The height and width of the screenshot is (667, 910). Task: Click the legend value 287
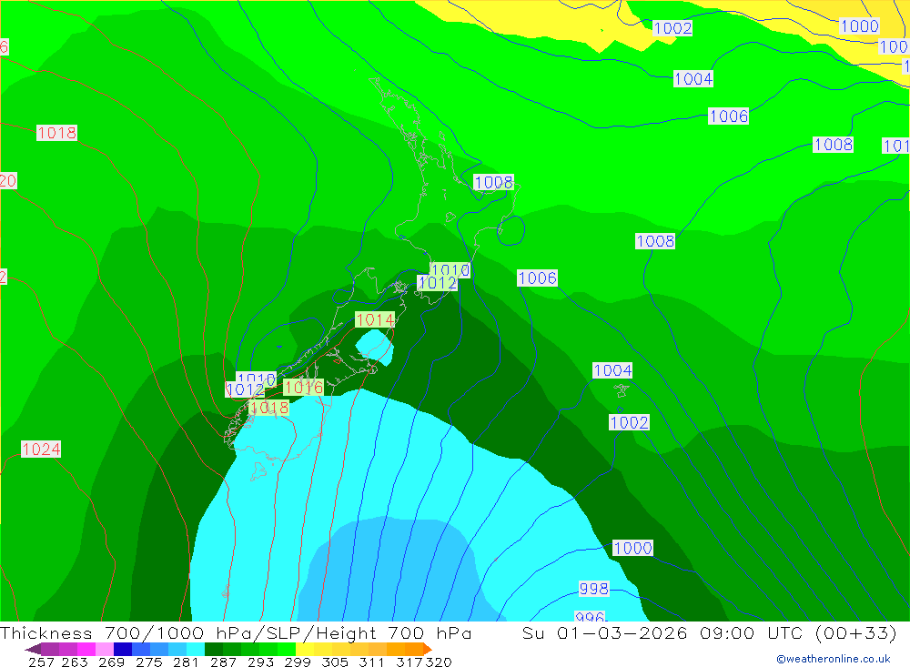click(223, 662)
